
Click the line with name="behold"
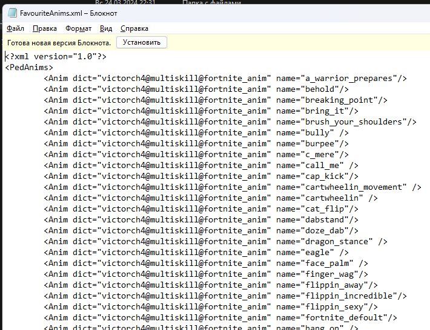(196, 89)
